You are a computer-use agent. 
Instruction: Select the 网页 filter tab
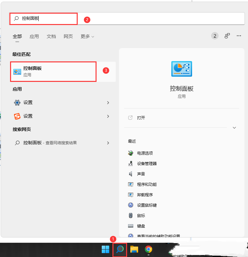(68, 36)
